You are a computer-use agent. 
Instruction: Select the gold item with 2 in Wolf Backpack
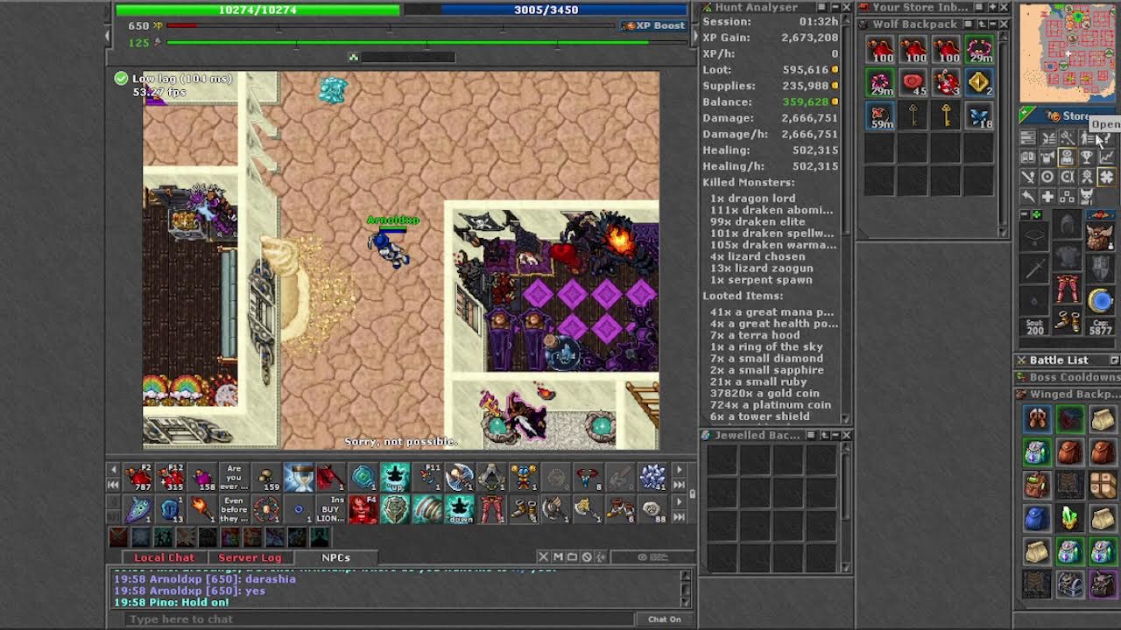click(x=978, y=82)
